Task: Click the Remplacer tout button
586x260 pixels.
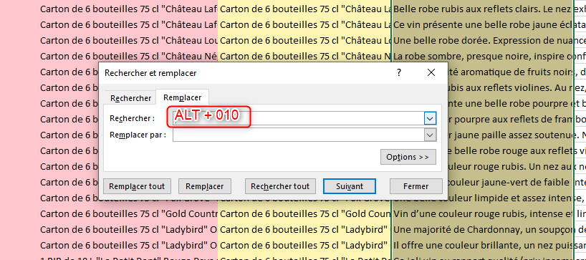Action: tap(136, 186)
